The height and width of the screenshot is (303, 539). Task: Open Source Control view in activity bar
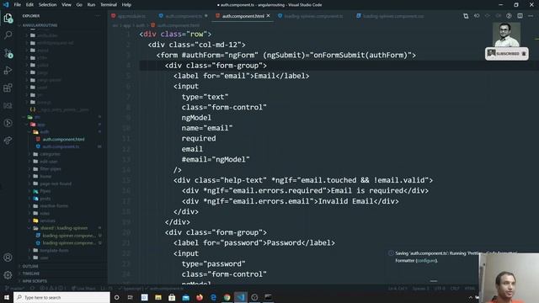[x=8, y=53]
